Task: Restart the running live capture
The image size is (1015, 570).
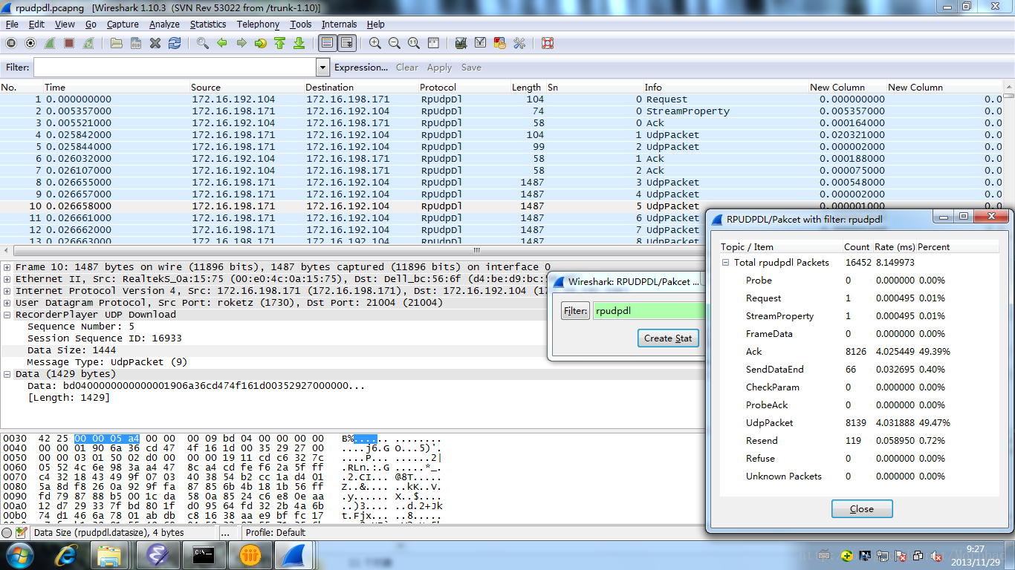Action: (x=88, y=43)
